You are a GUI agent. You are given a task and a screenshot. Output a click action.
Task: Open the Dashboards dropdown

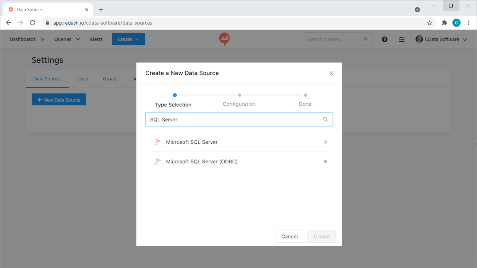[27, 39]
